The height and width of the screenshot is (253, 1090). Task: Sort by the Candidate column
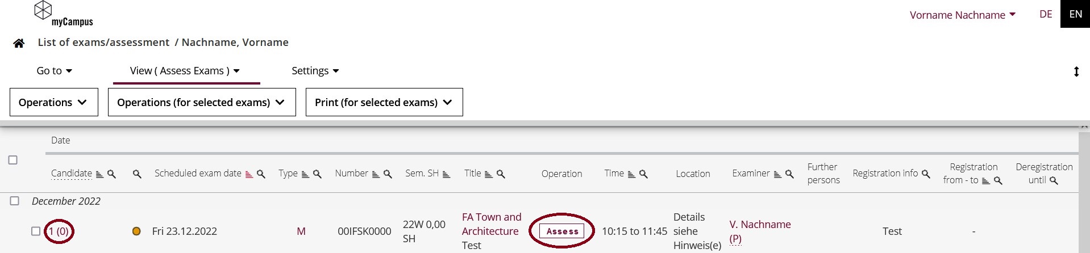tap(99, 174)
